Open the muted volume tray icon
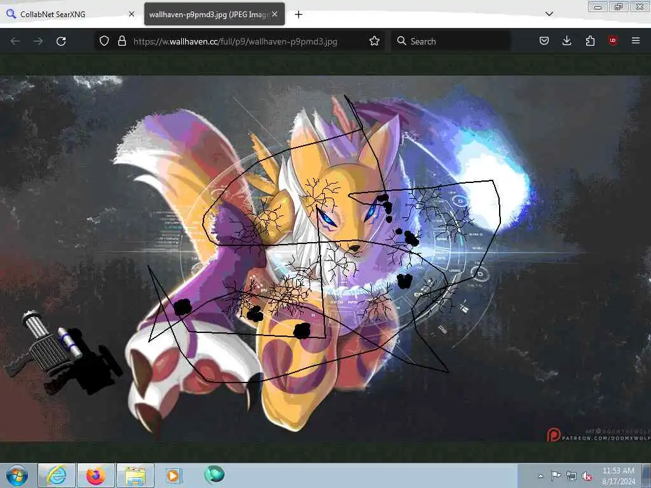The height and width of the screenshot is (488, 651). [587, 477]
